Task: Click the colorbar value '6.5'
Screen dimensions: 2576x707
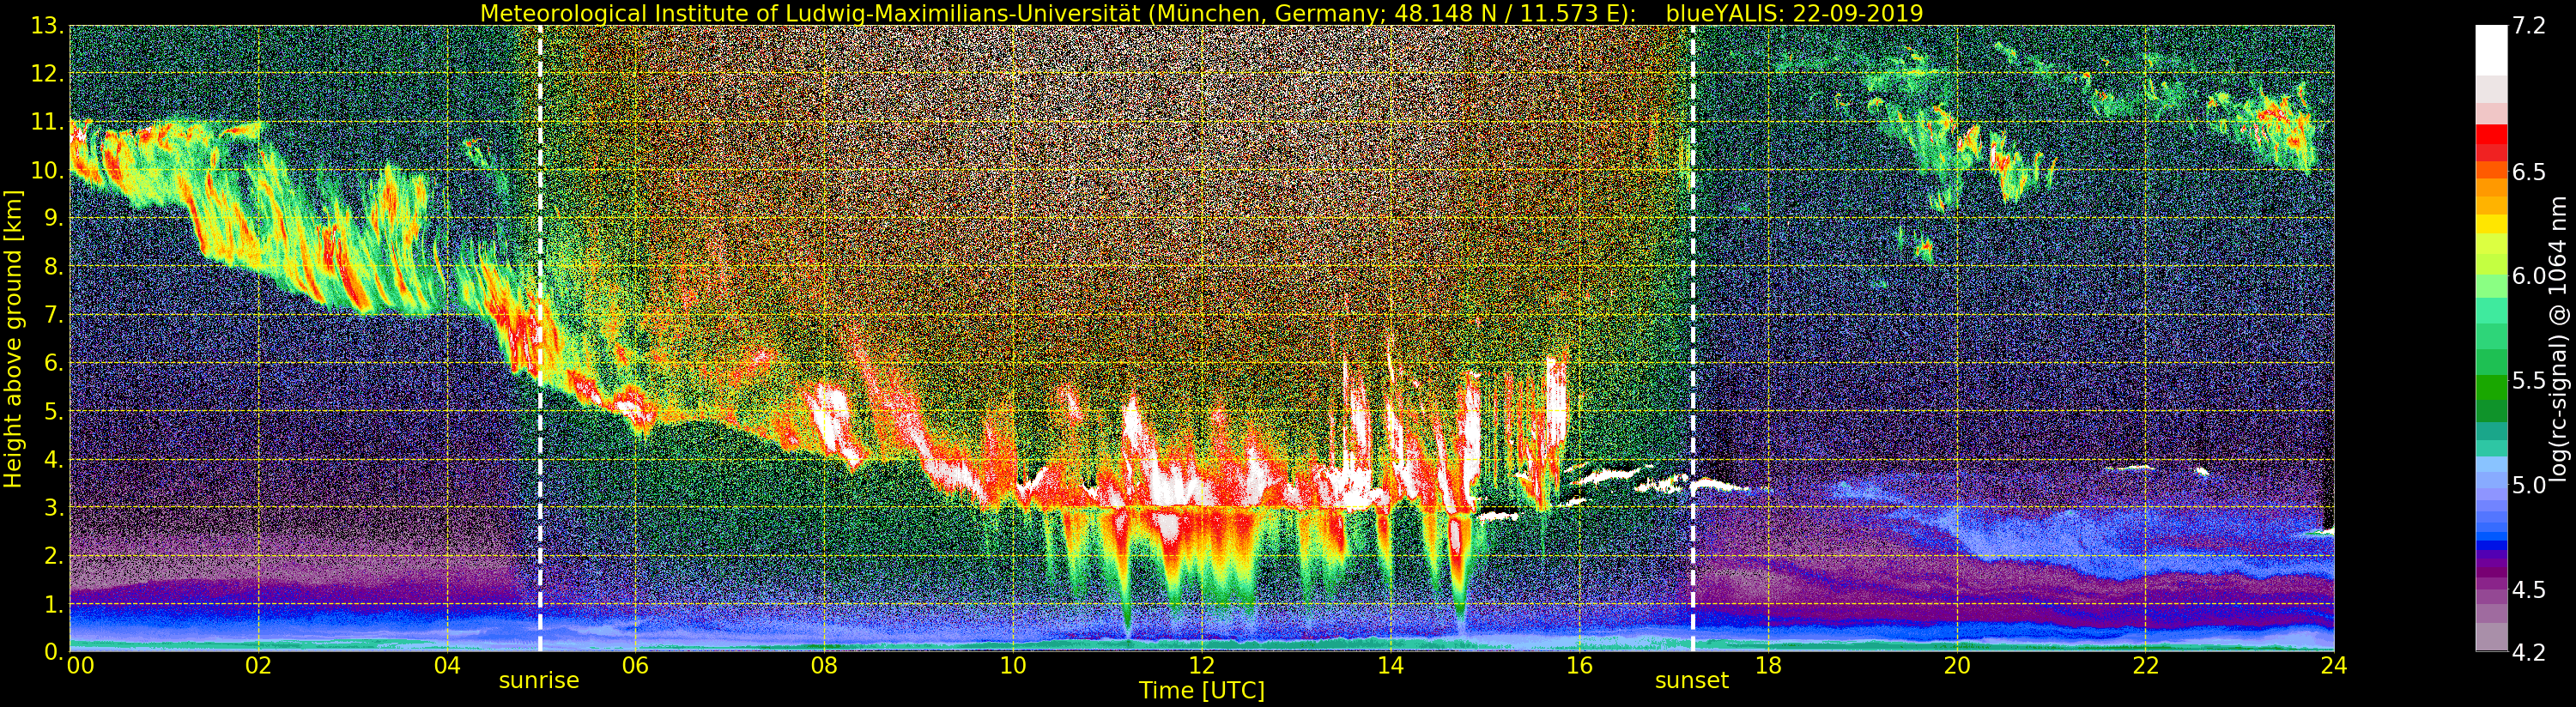Action: point(2529,172)
